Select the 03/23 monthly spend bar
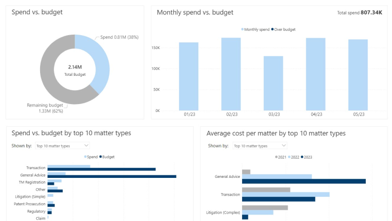The width and height of the screenshot is (392, 221). tap(273, 83)
